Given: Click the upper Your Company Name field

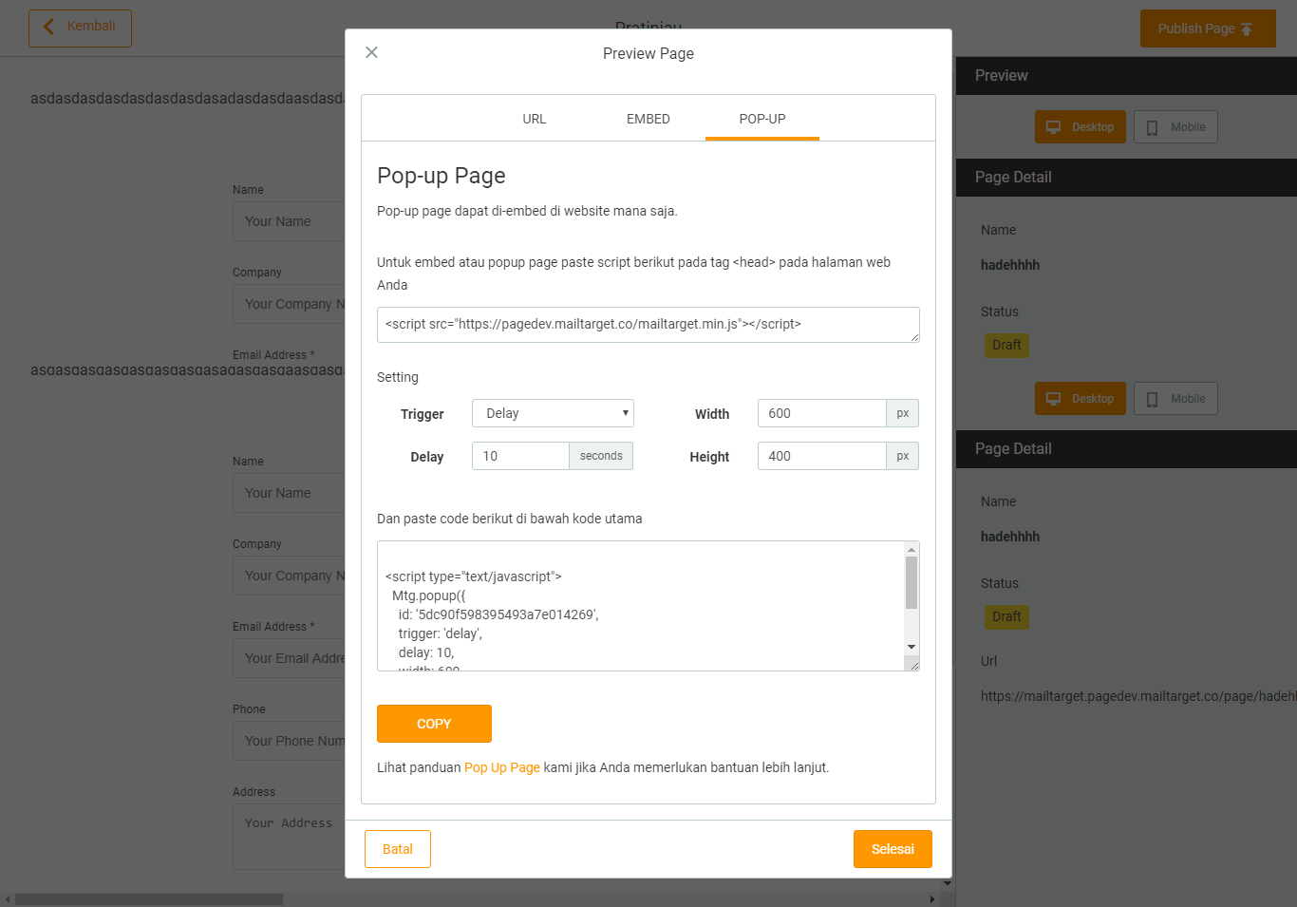Looking at the screenshot, I should coord(290,304).
